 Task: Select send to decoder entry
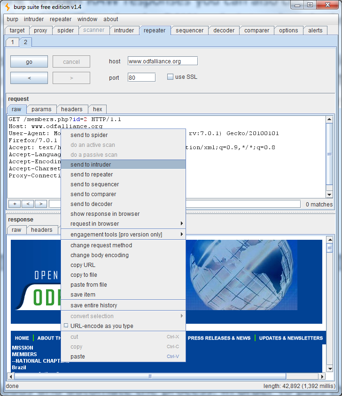(124, 204)
